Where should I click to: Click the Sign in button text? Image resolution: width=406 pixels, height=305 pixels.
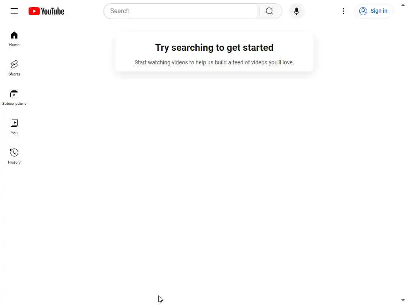point(379,11)
